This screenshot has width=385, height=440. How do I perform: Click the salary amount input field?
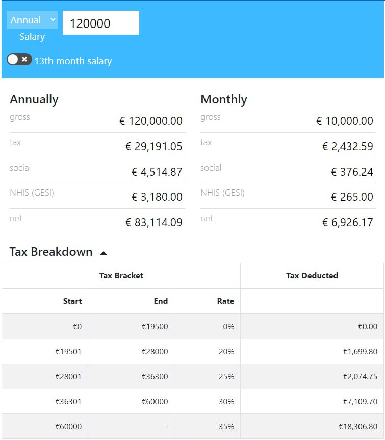point(101,23)
